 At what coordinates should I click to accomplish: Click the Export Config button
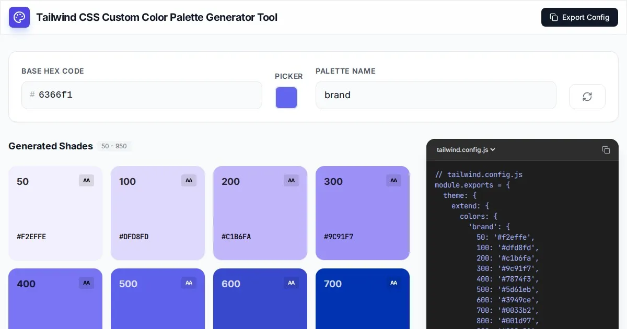[x=579, y=17]
